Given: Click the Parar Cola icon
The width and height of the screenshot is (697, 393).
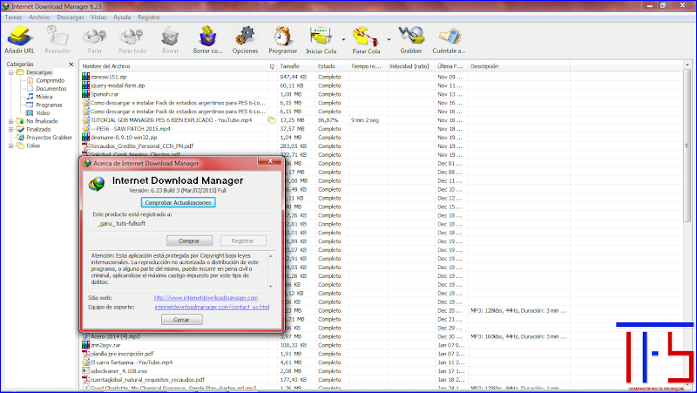Looking at the screenshot, I should [x=366, y=37].
